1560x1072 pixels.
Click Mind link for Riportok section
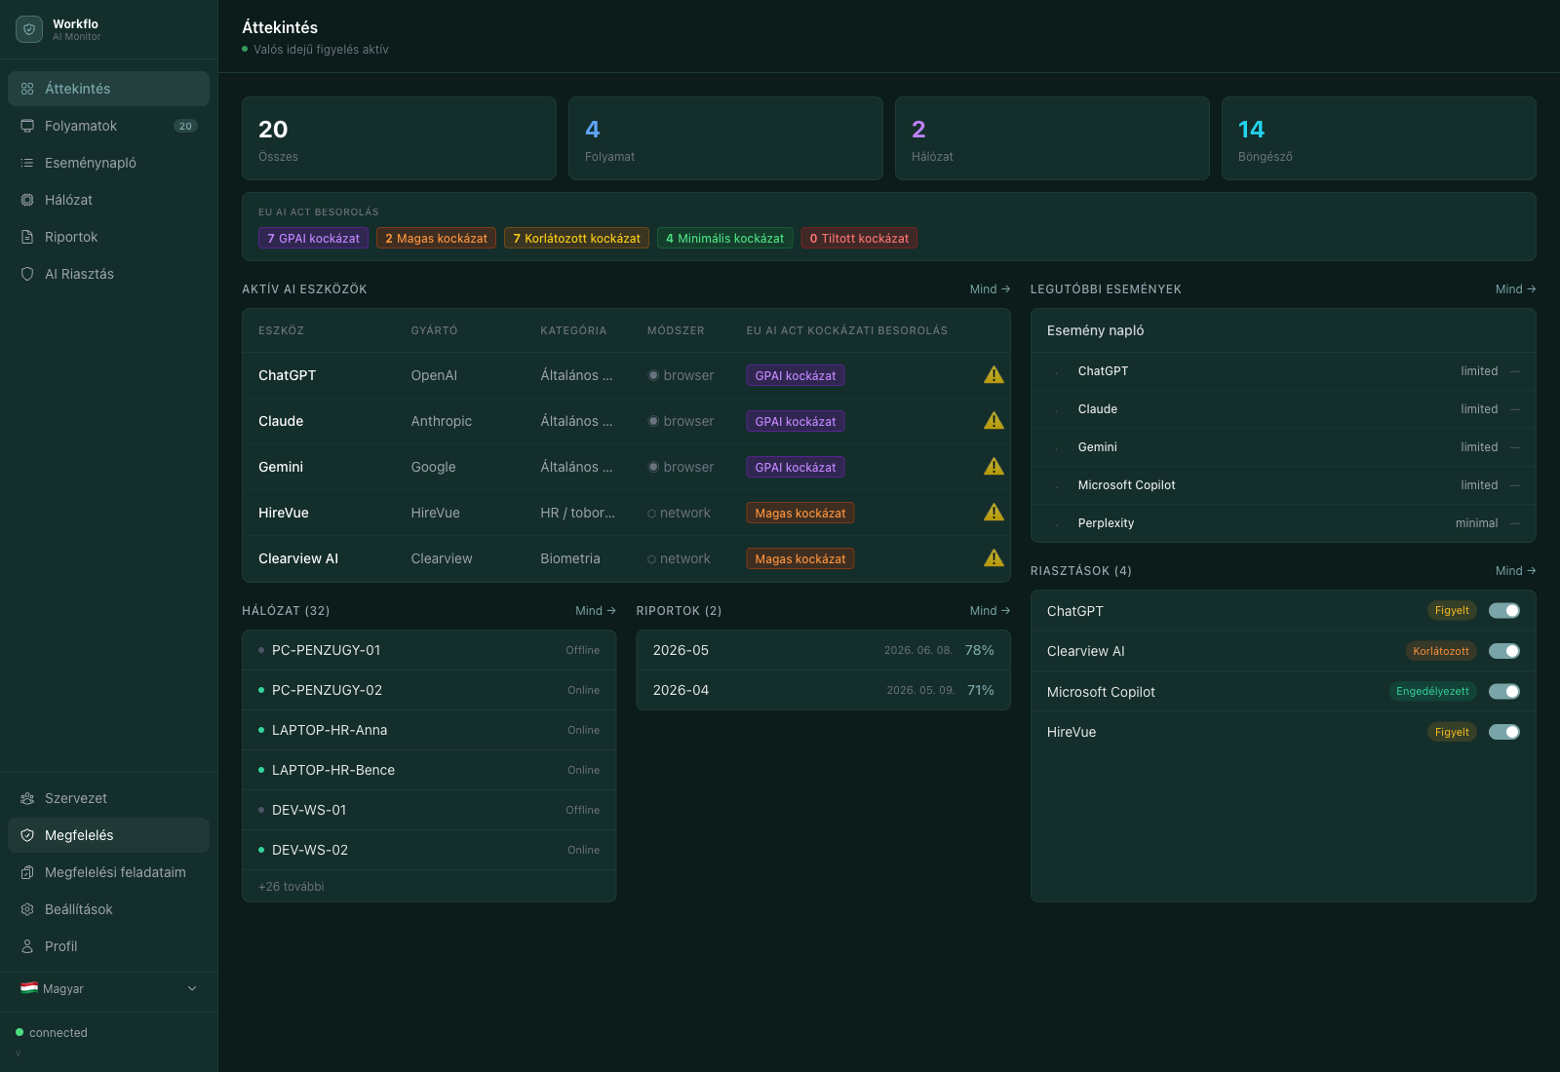(990, 611)
